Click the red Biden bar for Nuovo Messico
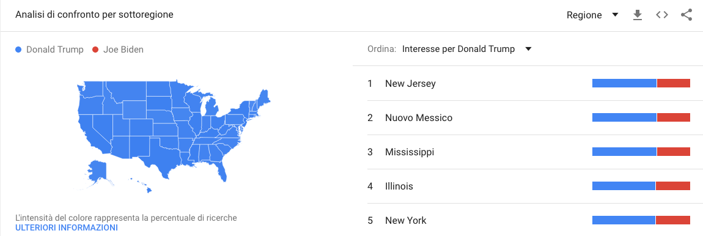 pos(674,117)
